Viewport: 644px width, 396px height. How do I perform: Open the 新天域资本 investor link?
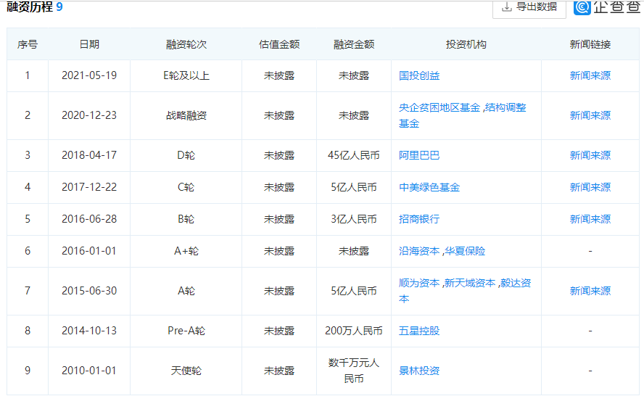(x=470, y=283)
